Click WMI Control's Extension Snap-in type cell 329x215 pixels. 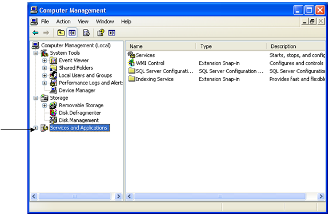coord(219,63)
